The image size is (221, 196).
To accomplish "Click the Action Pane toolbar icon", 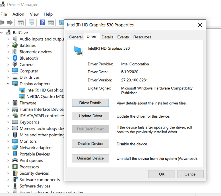I will pyautogui.click(x=51, y=22).
